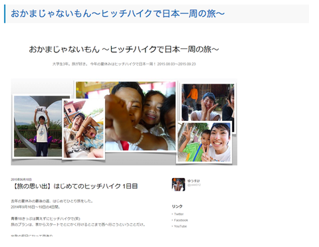
Task: Click the text line starting 2014年9月16日
Action: click(35, 207)
